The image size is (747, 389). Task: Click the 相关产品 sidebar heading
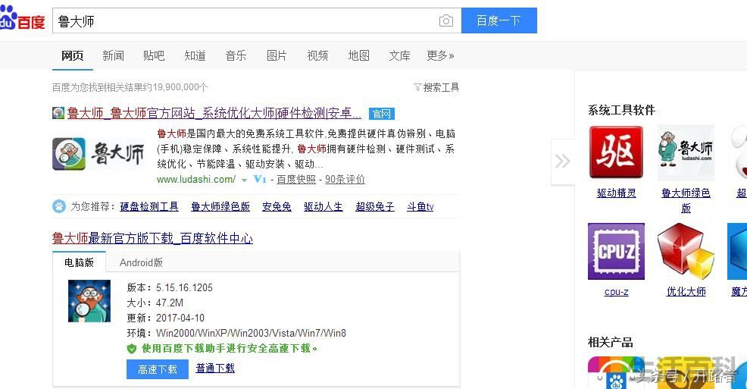pyautogui.click(x=611, y=342)
